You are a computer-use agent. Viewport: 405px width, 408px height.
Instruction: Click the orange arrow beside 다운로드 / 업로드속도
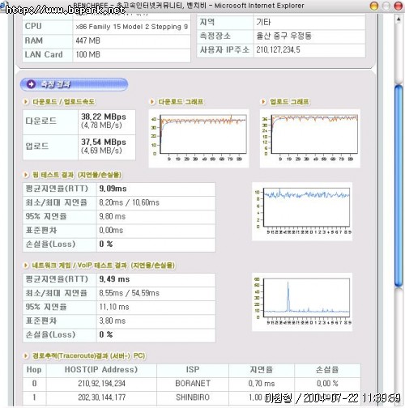click(x=26, y=102)
